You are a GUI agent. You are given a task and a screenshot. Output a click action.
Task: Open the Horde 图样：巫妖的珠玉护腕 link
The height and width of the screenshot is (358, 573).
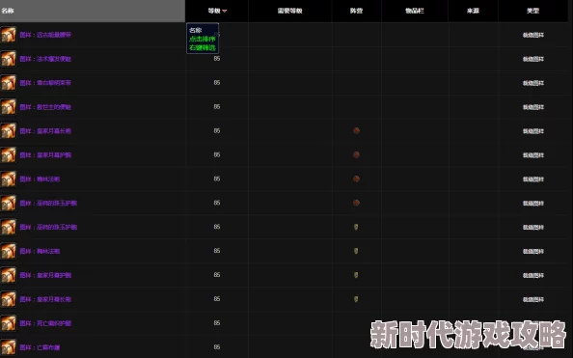tap(48, 203)
